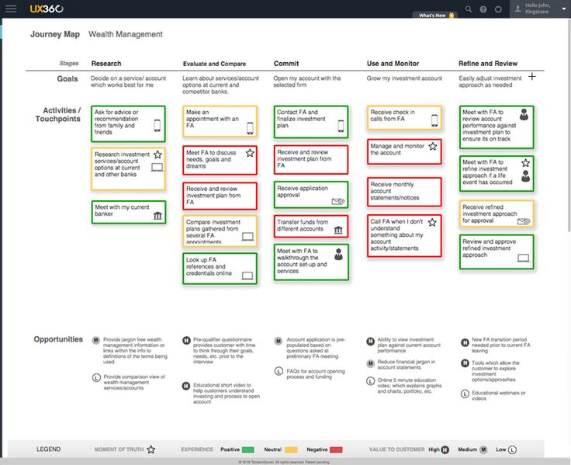Screen dimensions: 571x465
Task: Click Reduce financial jargon in account statements text
Action: [406, 364]
